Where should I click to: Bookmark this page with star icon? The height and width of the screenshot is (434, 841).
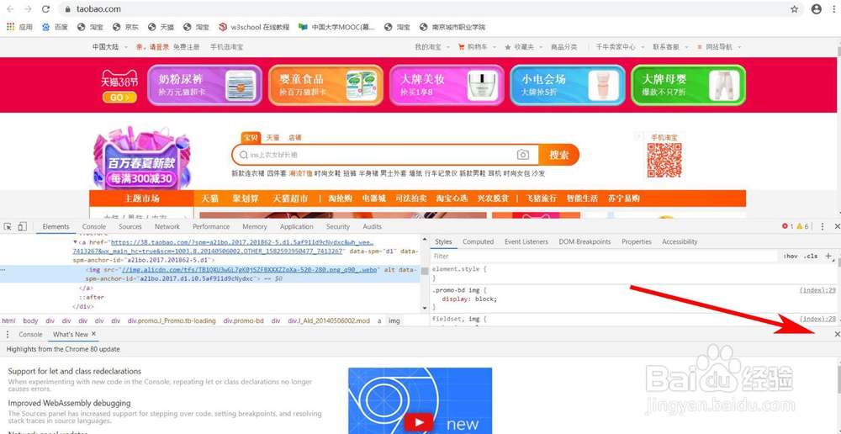click(795, 9)
